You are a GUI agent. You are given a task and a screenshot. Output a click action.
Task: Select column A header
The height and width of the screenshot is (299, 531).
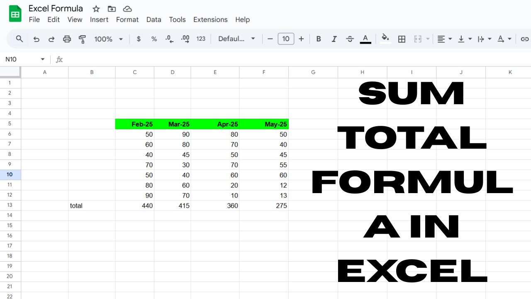[45, 72]
